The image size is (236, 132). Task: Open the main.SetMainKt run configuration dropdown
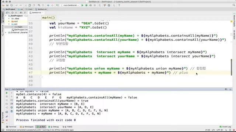tap(70, 5)
